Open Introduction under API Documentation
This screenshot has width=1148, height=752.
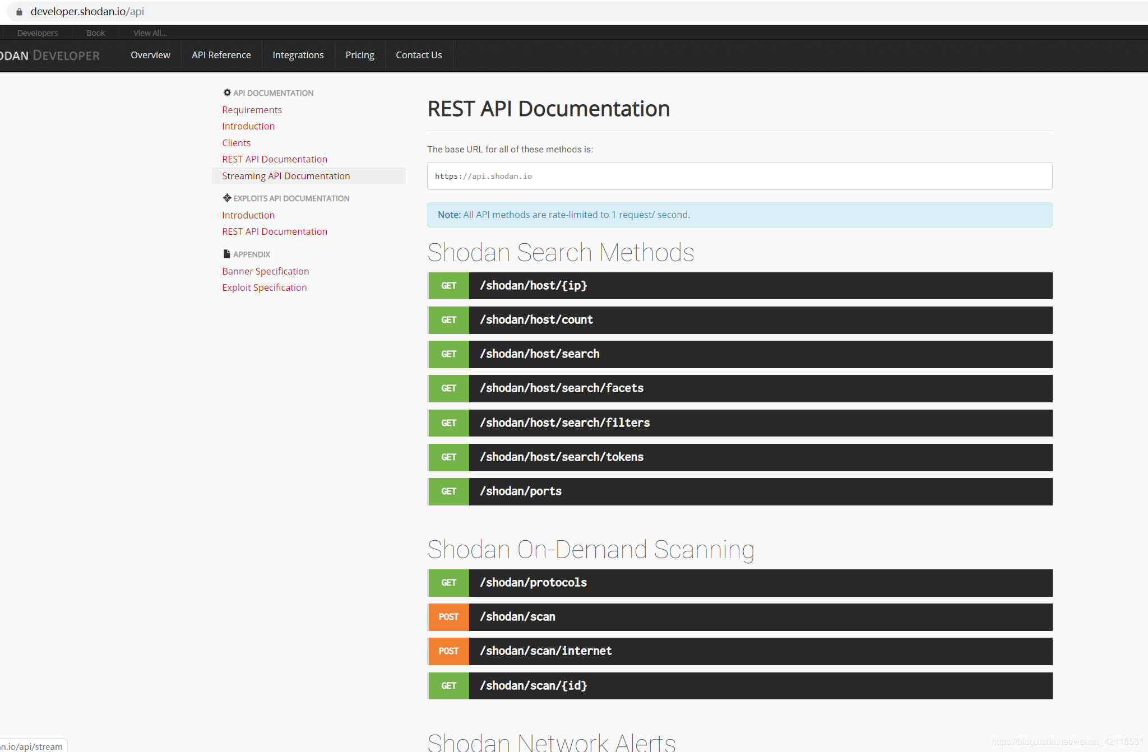[x=248, y=126]
